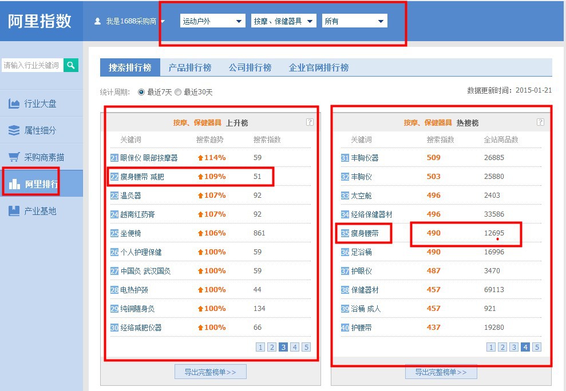Image resolution: width=566 pixels, height=391 pixels.
Task: Open keyword 浴桶 成人
Action: 366,309
